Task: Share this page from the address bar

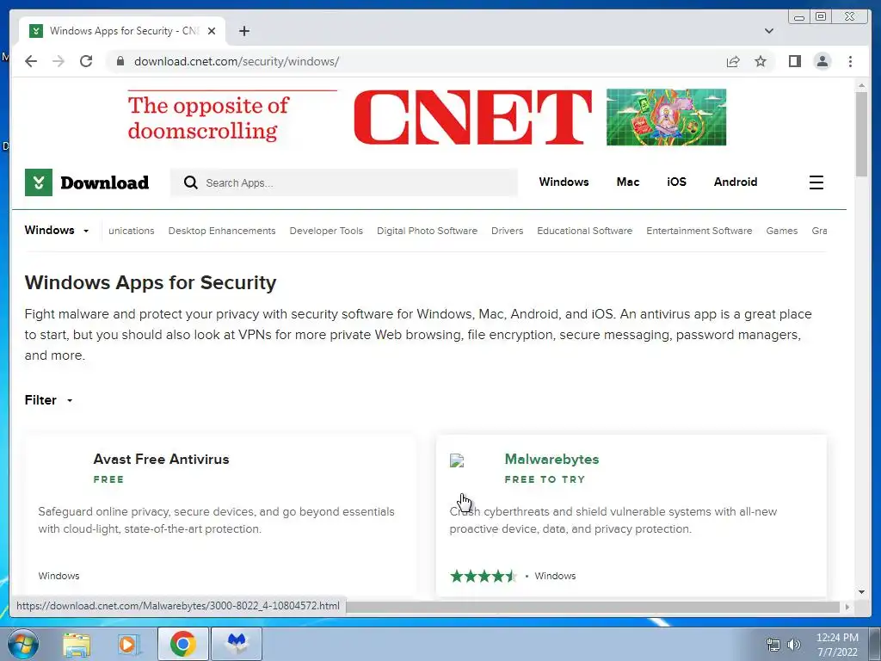Action: pyautogui.click(x=733, y=61)
